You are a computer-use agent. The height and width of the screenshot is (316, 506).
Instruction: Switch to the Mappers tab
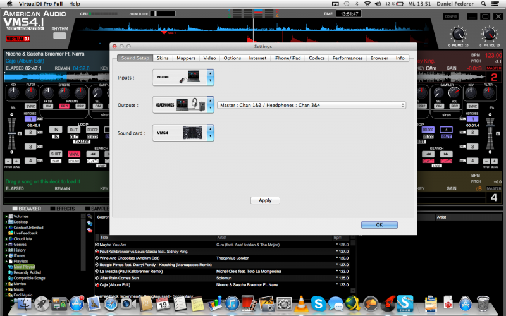click(x=186, y=58)
